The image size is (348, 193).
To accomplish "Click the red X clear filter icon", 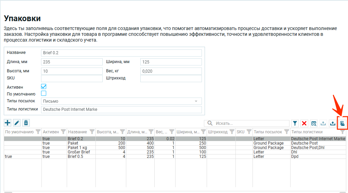I will click(x=304, y=123).
